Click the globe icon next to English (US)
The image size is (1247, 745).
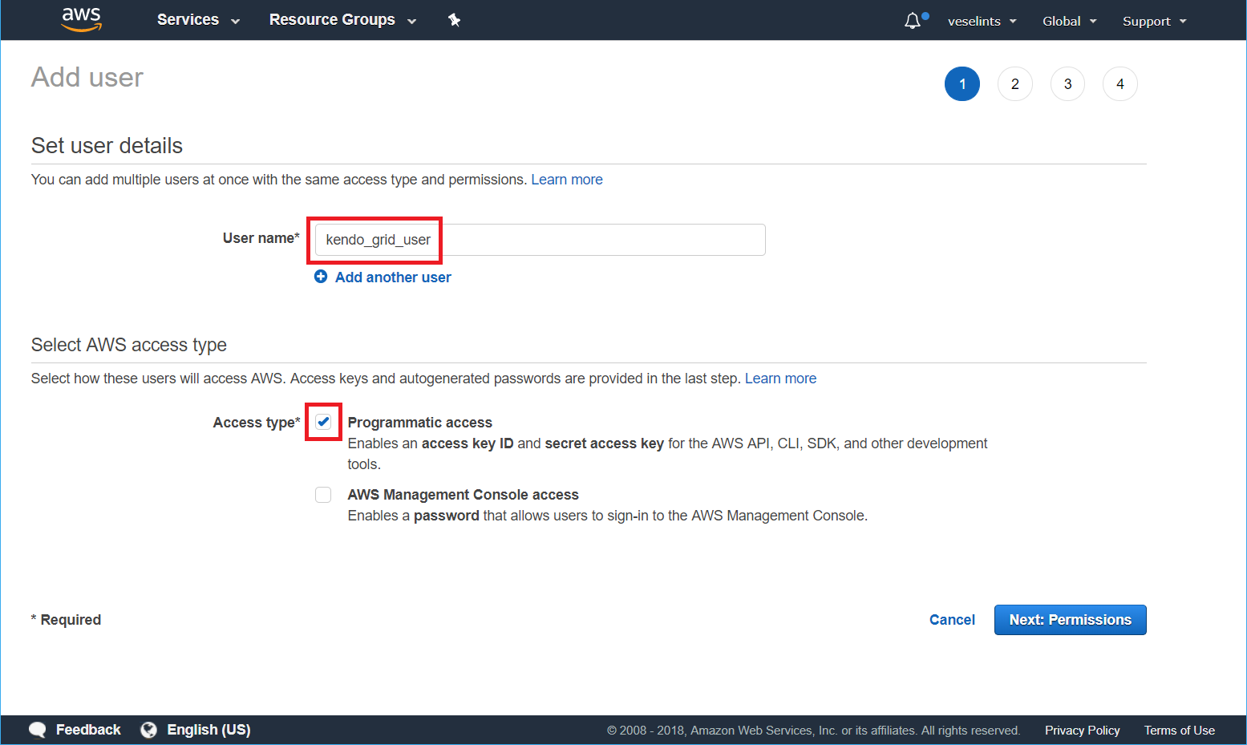pos(148,729)
